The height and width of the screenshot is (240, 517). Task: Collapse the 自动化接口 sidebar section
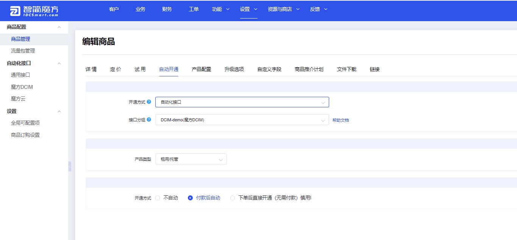click(59, 63)
